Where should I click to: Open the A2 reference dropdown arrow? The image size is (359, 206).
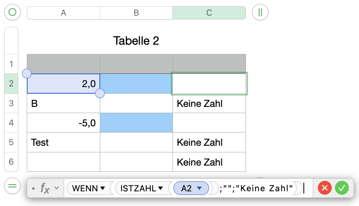click(200, 189)
